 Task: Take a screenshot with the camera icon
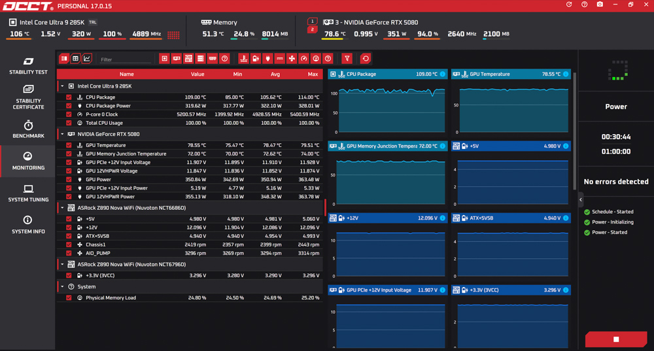pos(600,5)
